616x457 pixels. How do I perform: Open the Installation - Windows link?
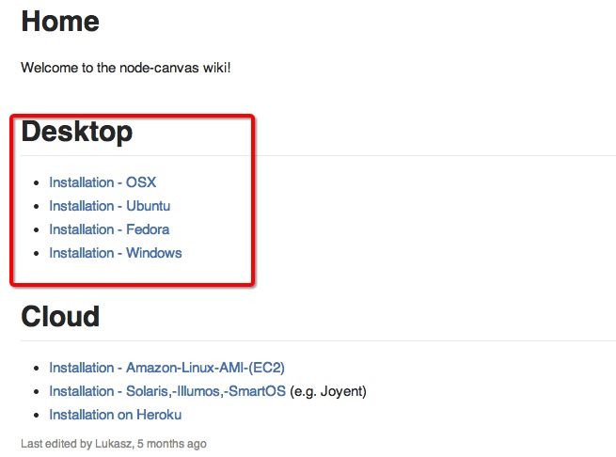[116, 253]
